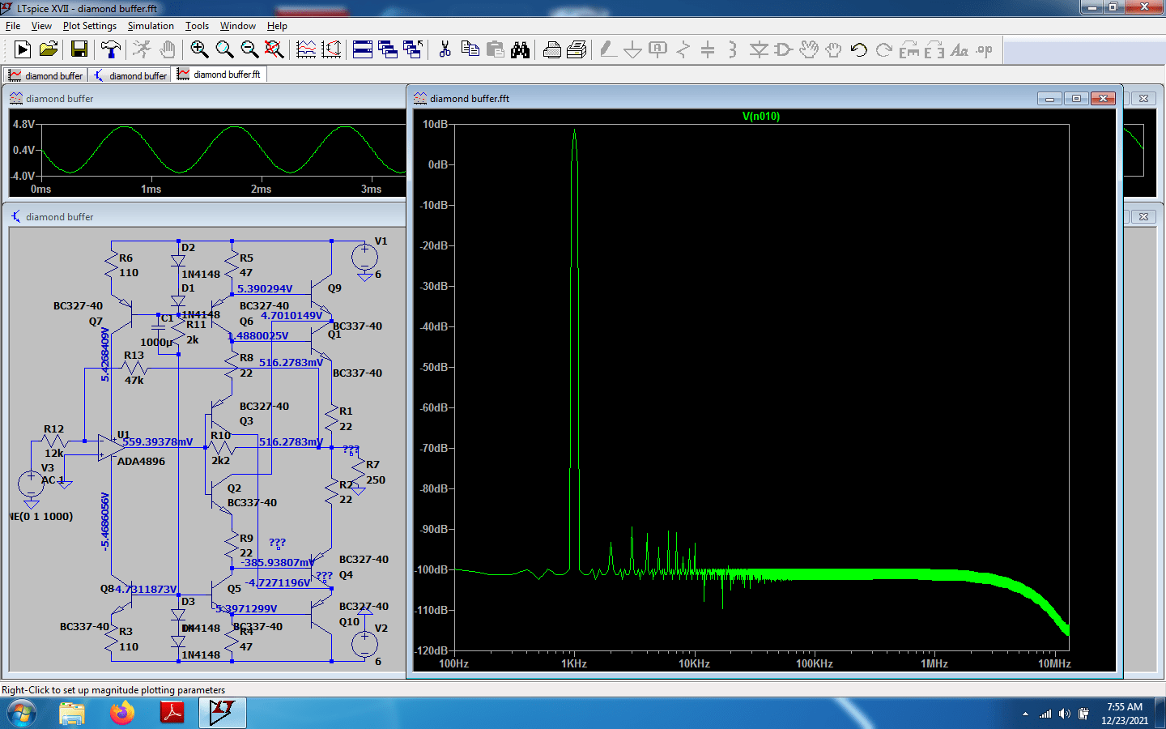Viewport: 1166px width, 729px height.
Task: Click the Run simulation running-man icon
Action: (x=142, y=49)
